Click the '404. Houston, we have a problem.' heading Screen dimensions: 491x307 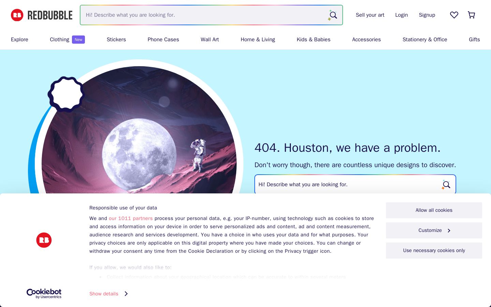click(347, 148)
